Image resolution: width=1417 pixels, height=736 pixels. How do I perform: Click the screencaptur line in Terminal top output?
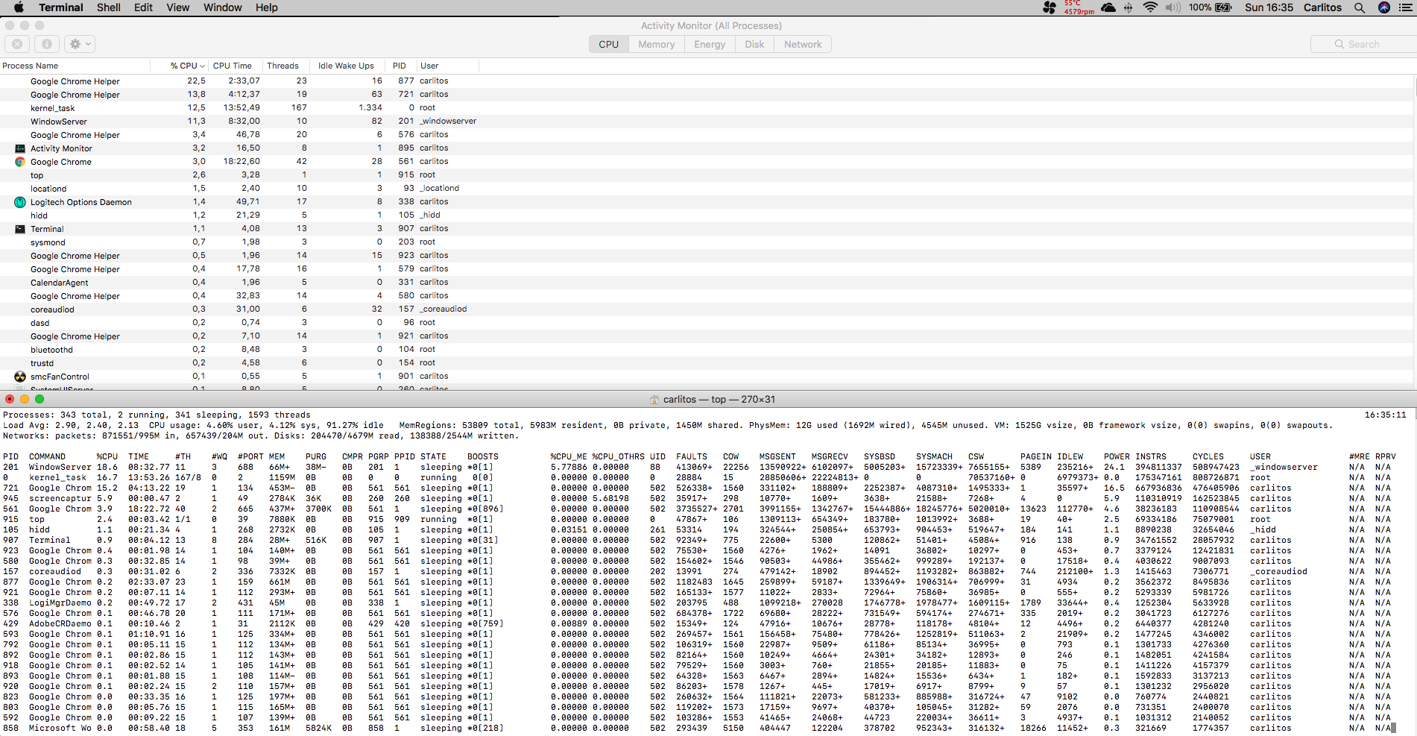698,499
